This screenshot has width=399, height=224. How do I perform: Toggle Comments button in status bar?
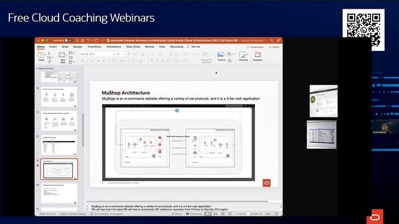(x=194, y=214)
